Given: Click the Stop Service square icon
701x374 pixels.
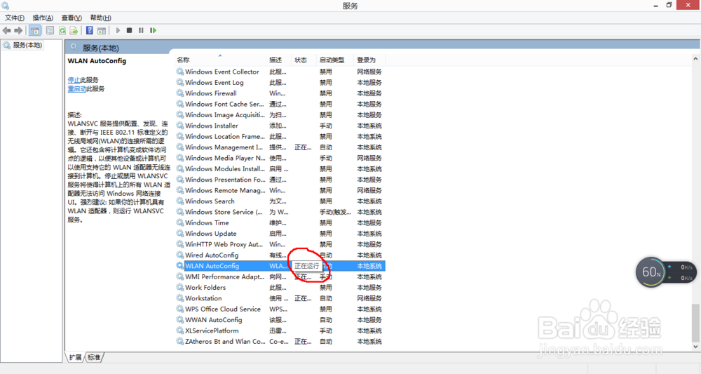Looking at the screenshot, I should click(x=129, y=30).
